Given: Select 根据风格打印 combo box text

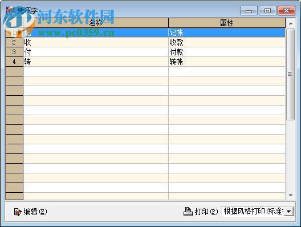Looking at the screenshot, I should pyautogui.click(x=253, y=212).
